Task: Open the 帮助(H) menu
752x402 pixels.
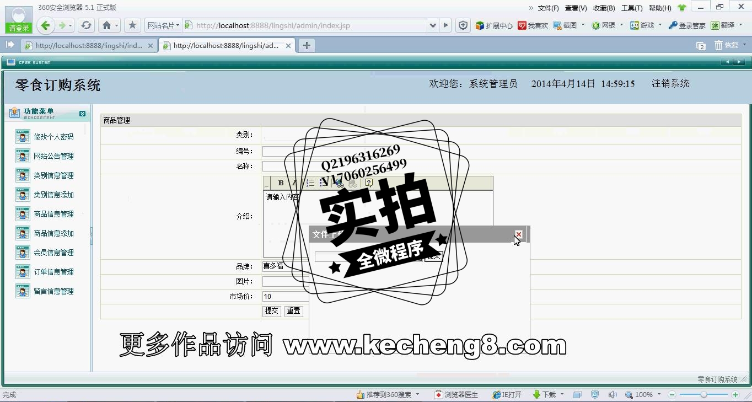Action: [660, 8]
